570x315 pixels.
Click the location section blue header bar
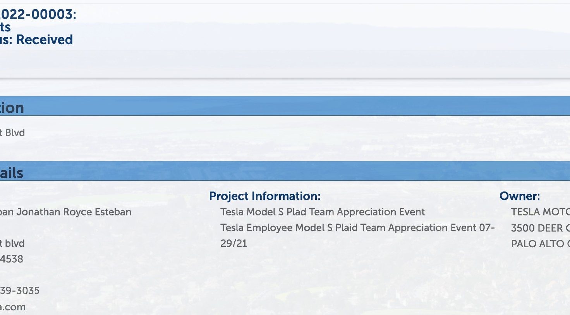pyautogui.click(x=285, y=106)
